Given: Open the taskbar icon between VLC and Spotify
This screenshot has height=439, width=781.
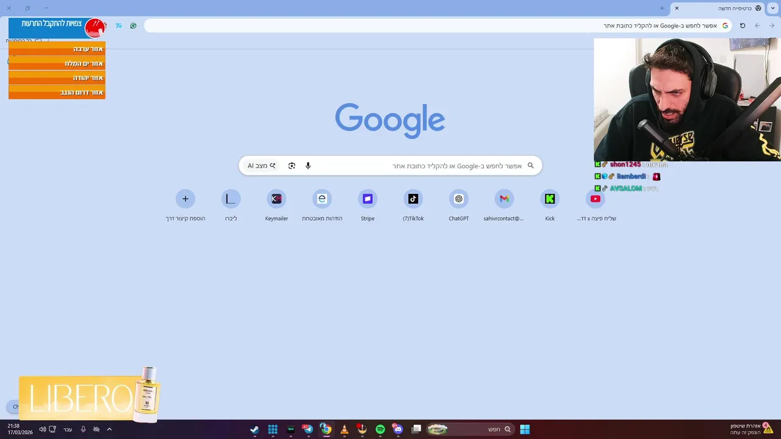Looking at the screenshot, I should pyautogui.click(x=362, y=429).
